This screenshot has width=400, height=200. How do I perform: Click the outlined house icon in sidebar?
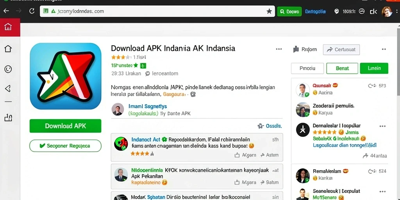coord(8,49)
